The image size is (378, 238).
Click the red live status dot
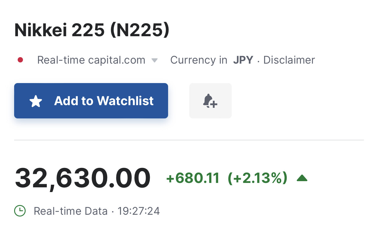[x=20, y=60]
